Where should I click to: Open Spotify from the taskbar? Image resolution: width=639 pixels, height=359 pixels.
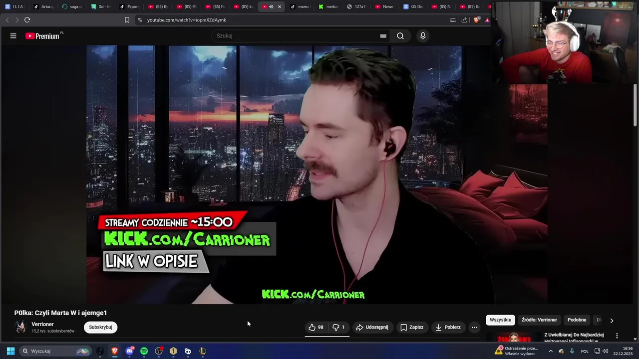pos(144,351)
